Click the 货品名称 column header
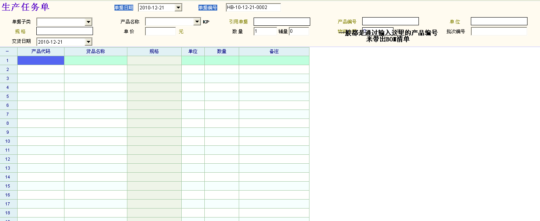 tap(95, 51)
